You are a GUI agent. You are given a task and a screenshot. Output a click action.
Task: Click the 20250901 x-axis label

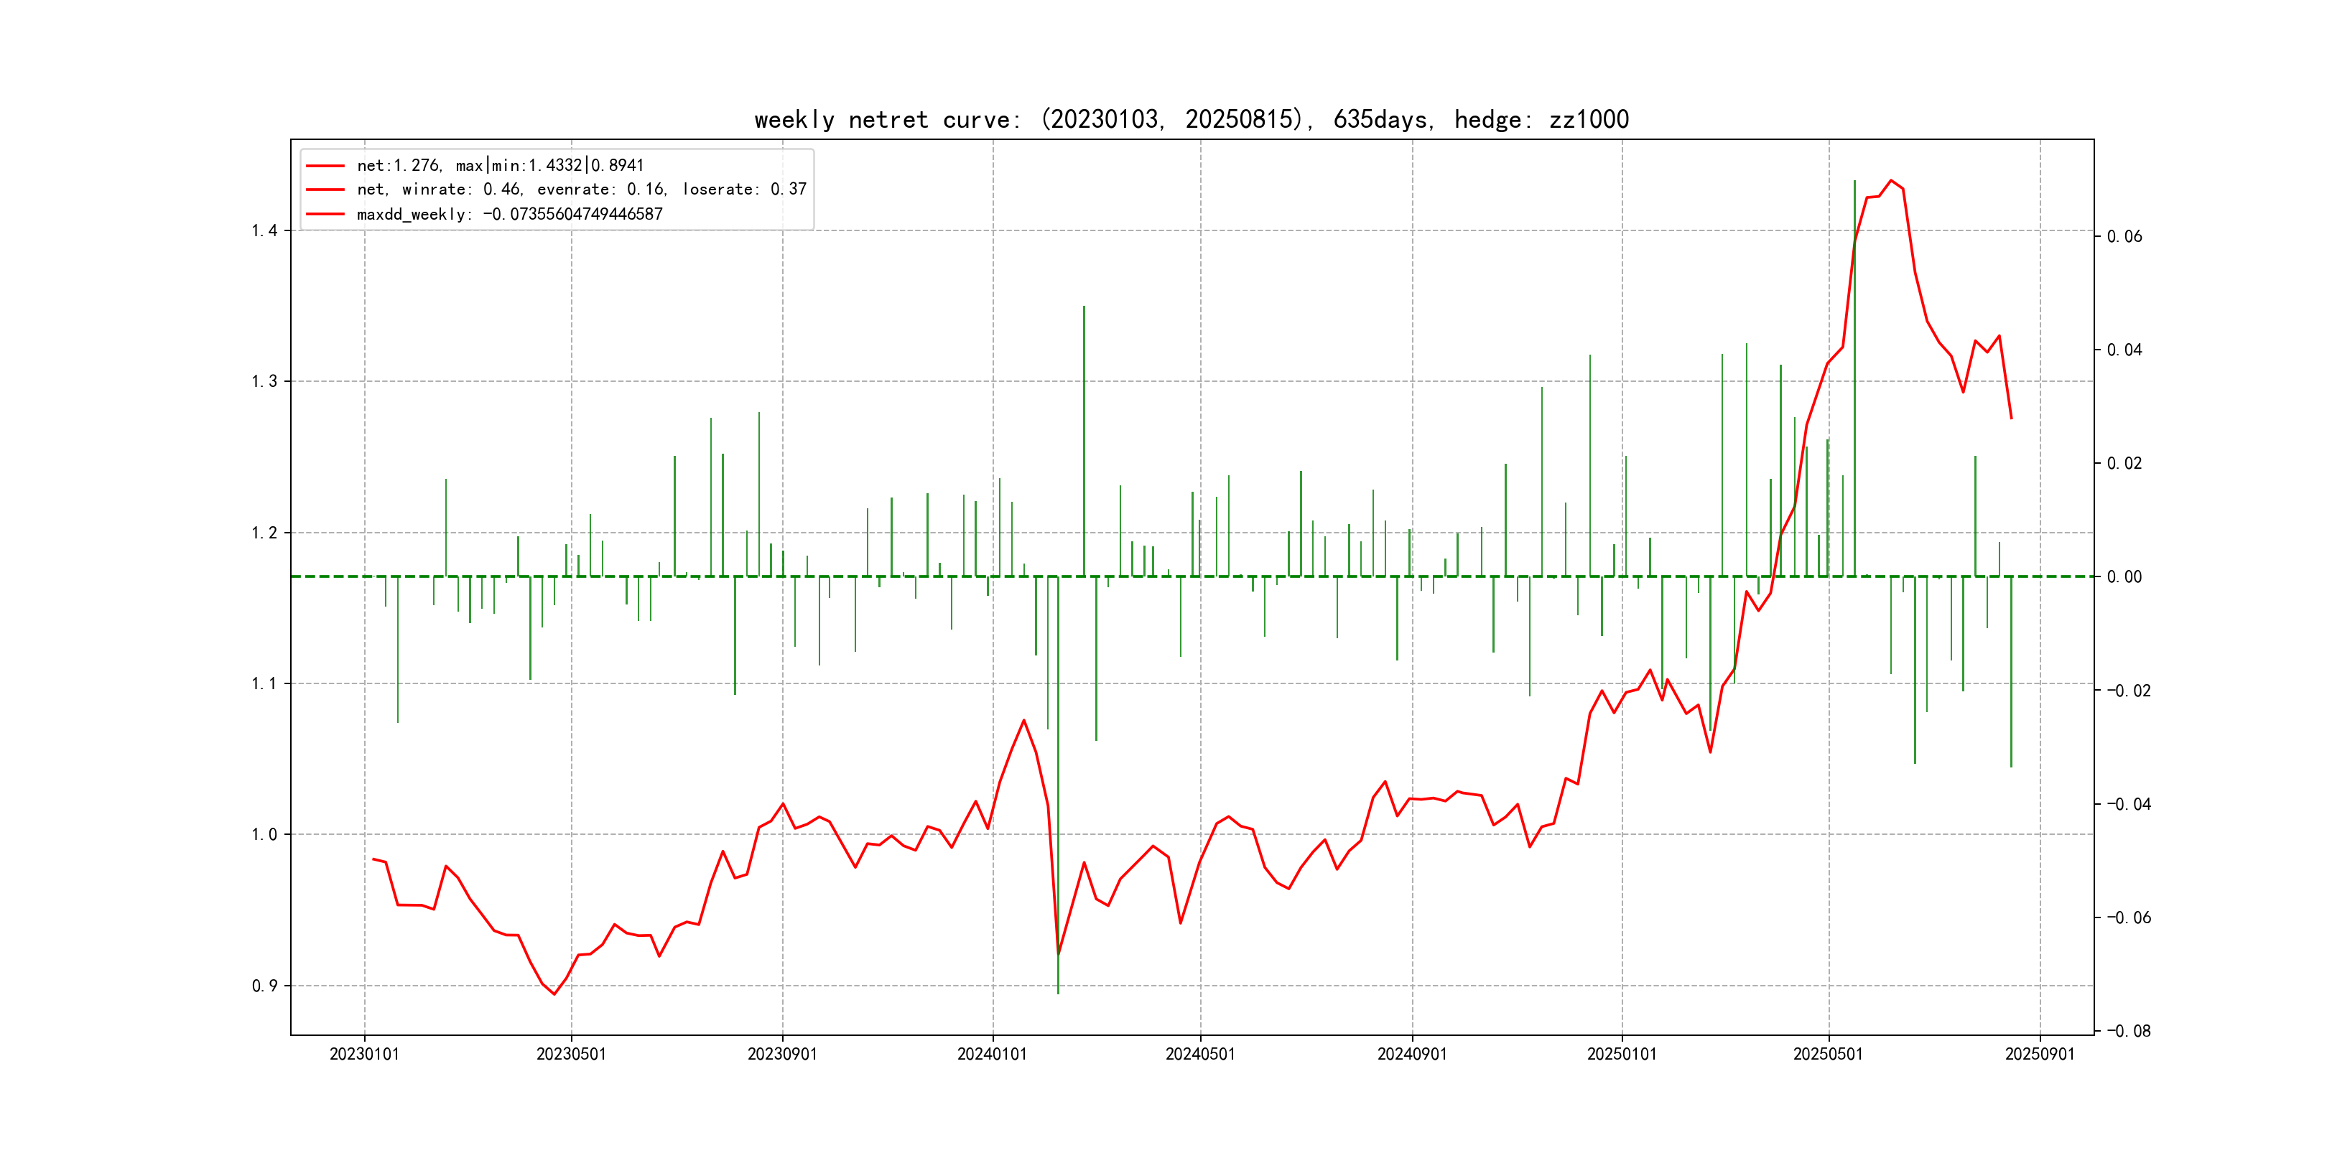tap(2040, 1054)
